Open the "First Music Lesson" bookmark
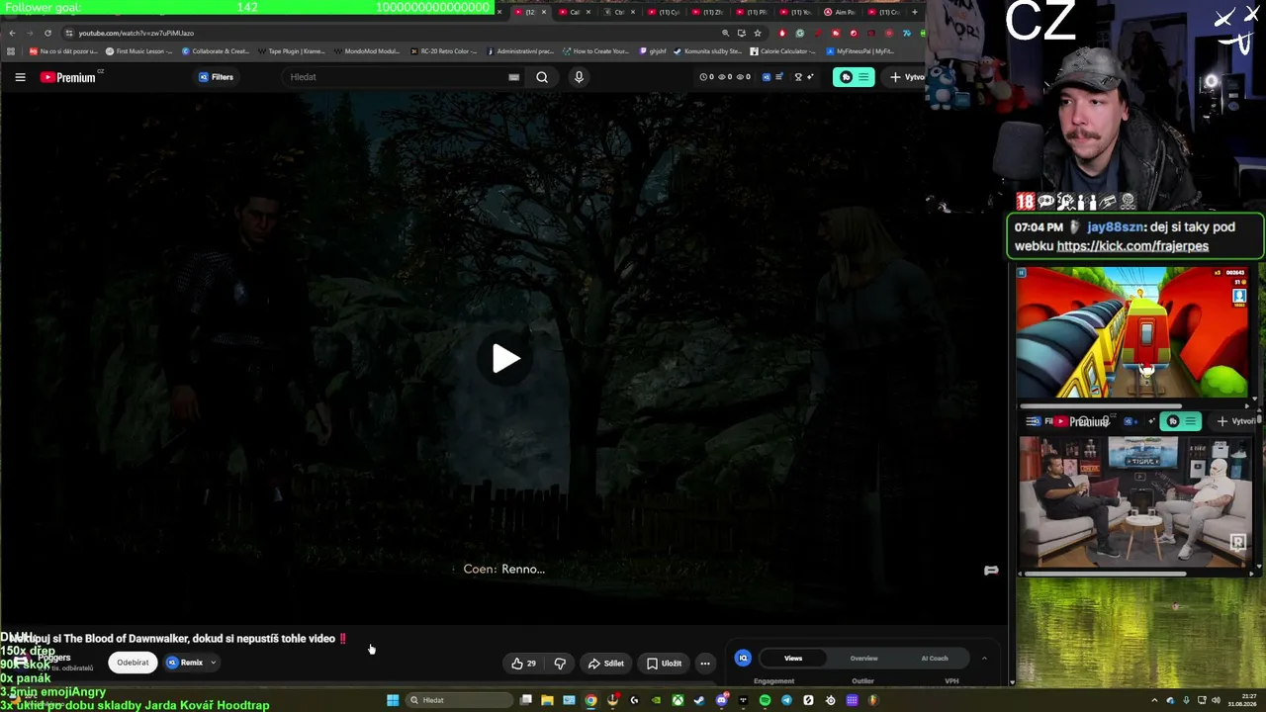The height and width of the screenshot is (712, 1266). [x=138, y=51]
